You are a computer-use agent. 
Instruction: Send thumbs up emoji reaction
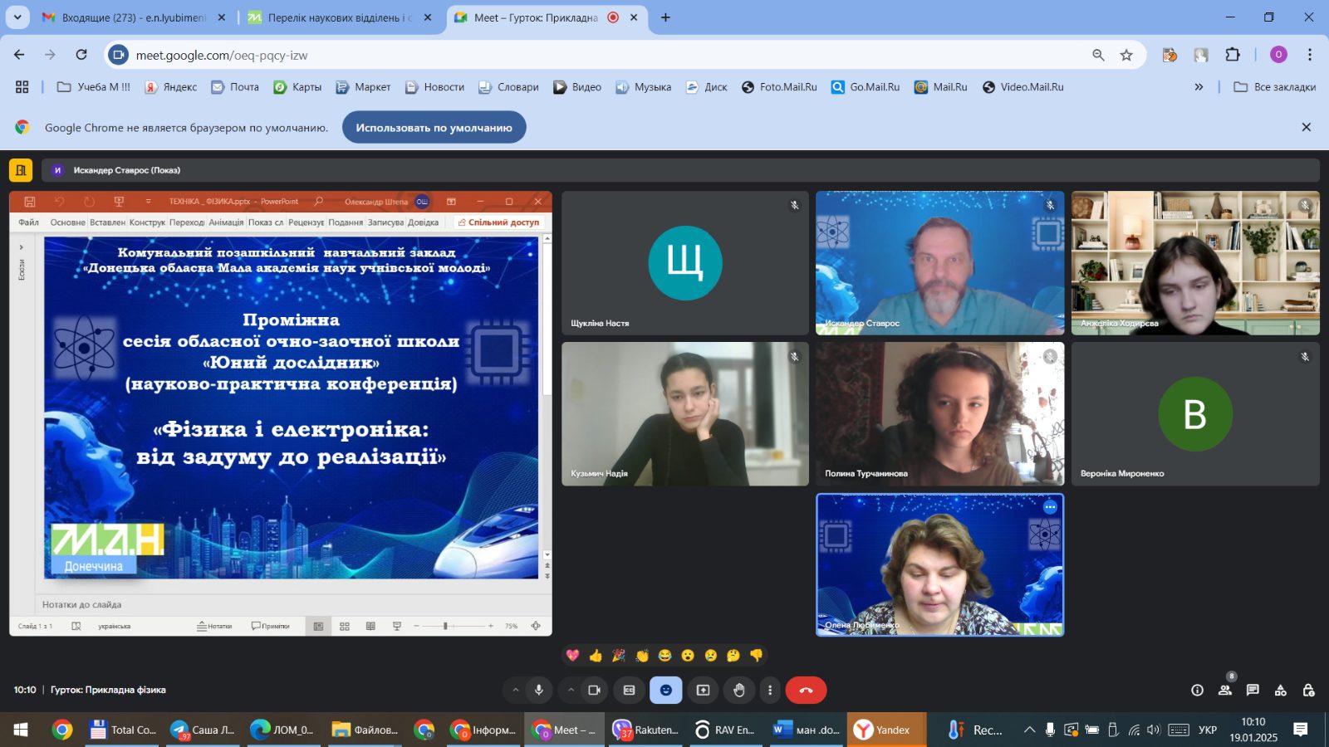(x=596, y=656)
